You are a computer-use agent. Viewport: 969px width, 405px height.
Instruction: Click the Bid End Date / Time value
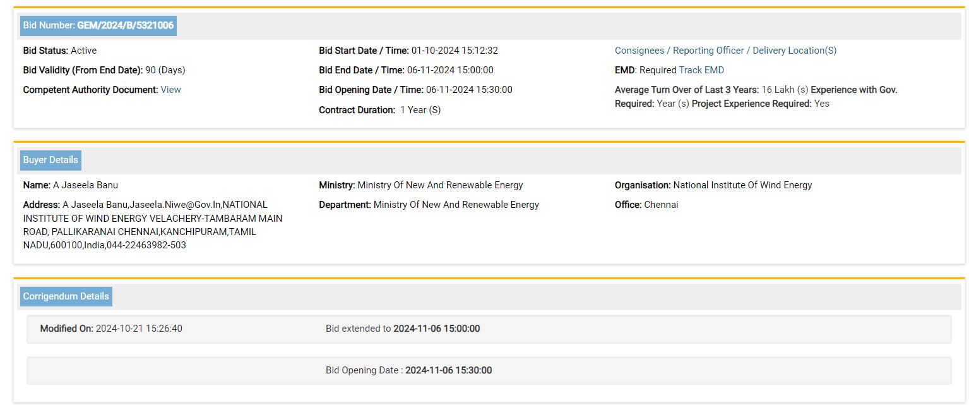click(x=450, y=70)
